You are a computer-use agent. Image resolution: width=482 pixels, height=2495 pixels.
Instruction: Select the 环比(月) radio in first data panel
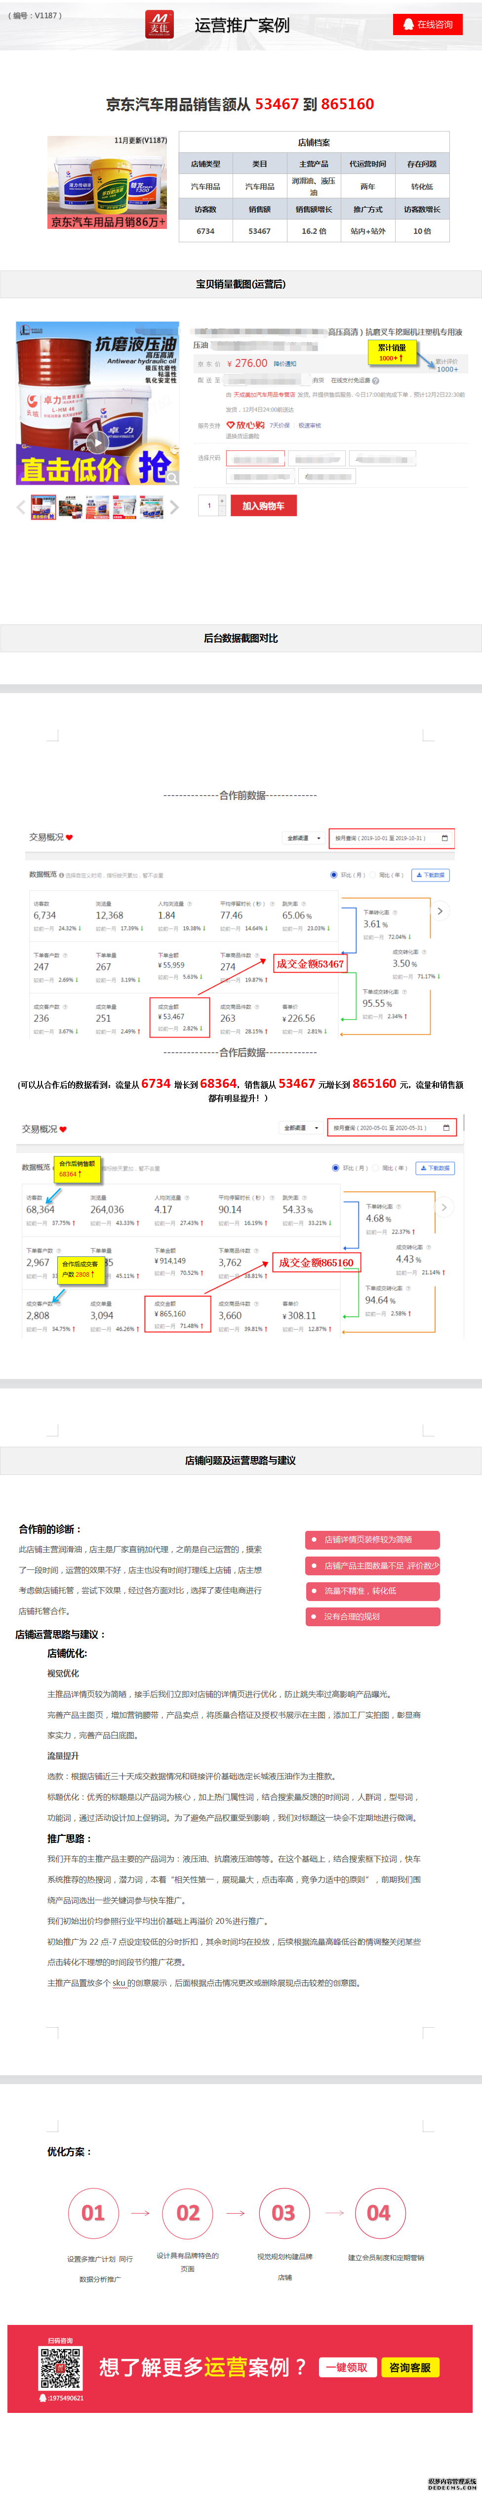pyautogui.click(x=334, y=875)
